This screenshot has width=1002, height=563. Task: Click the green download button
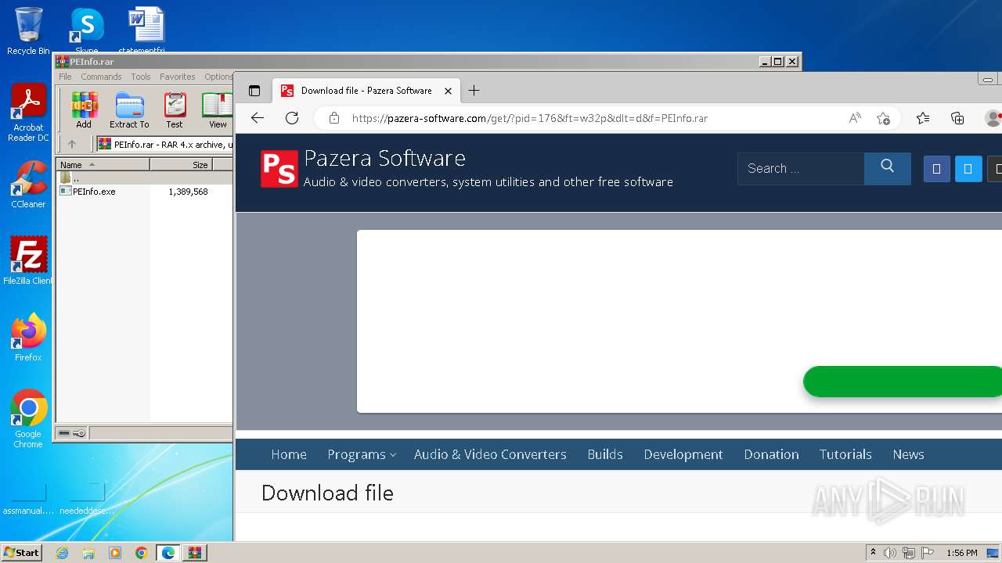click(x=903, y=382)
